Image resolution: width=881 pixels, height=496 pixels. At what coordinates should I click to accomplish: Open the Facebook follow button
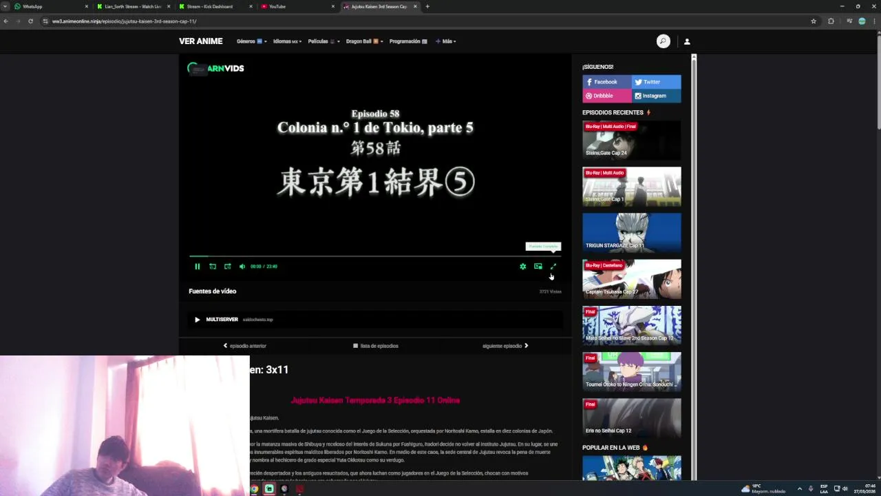point(607,82)
